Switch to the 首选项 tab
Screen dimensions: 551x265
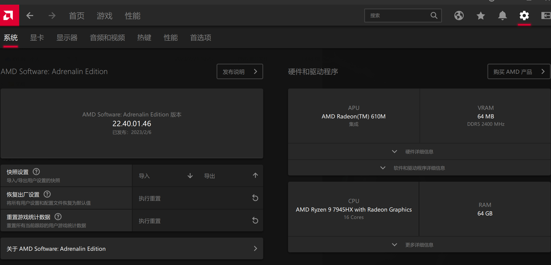pyautogui.click(x=201, y=38)
